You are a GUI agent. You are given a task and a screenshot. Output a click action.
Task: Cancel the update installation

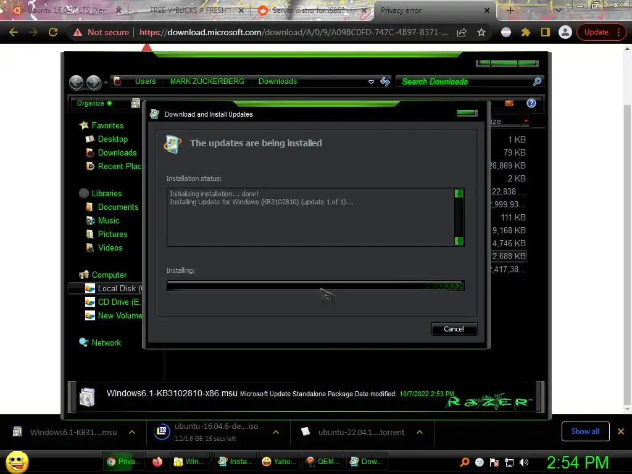point(454,329)
